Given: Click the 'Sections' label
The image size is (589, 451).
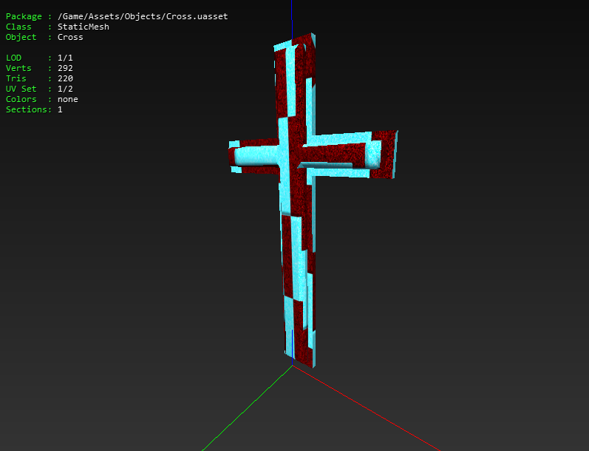Looking at the screenshot, I should coord(27,109).
